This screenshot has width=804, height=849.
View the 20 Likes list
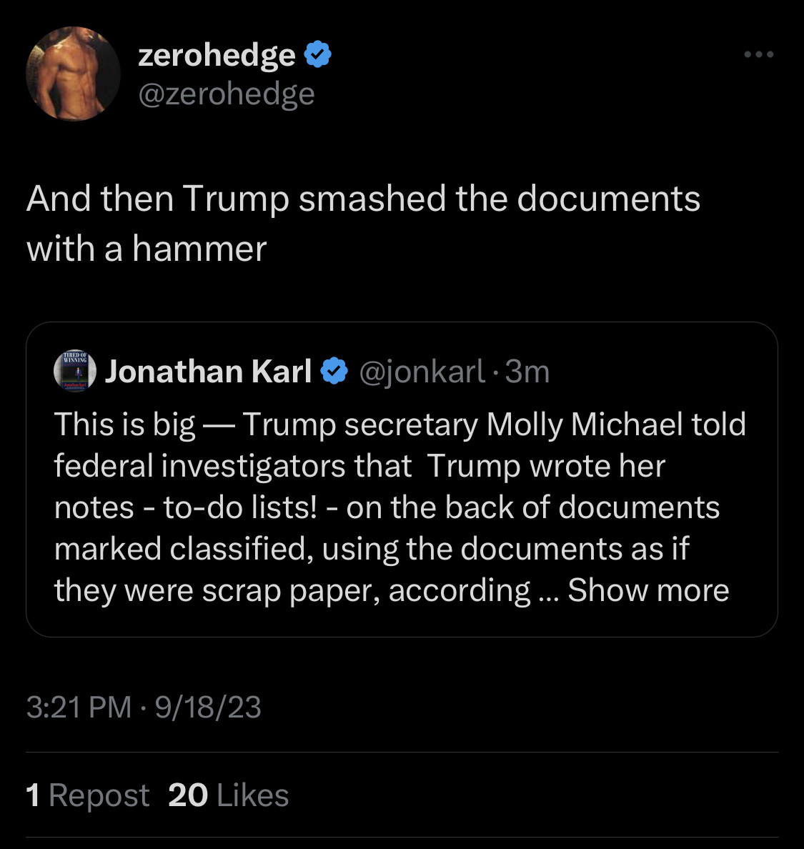tap(229, 795)
